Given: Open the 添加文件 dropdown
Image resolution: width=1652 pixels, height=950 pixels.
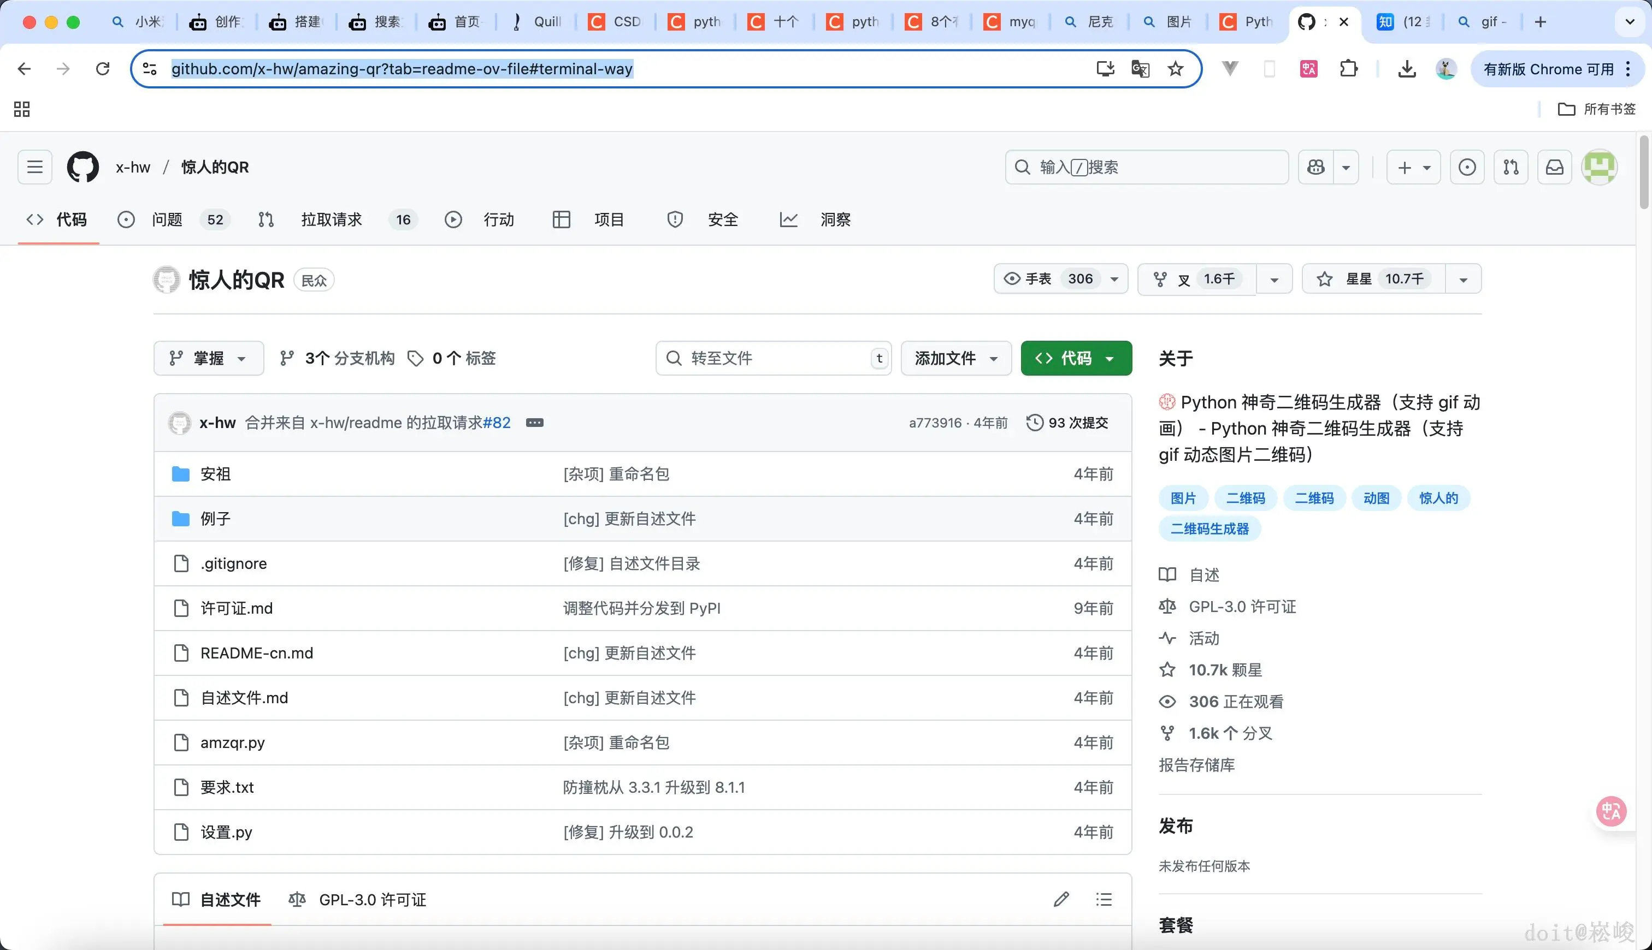Looking at the screenshot, I should [955, 358].
